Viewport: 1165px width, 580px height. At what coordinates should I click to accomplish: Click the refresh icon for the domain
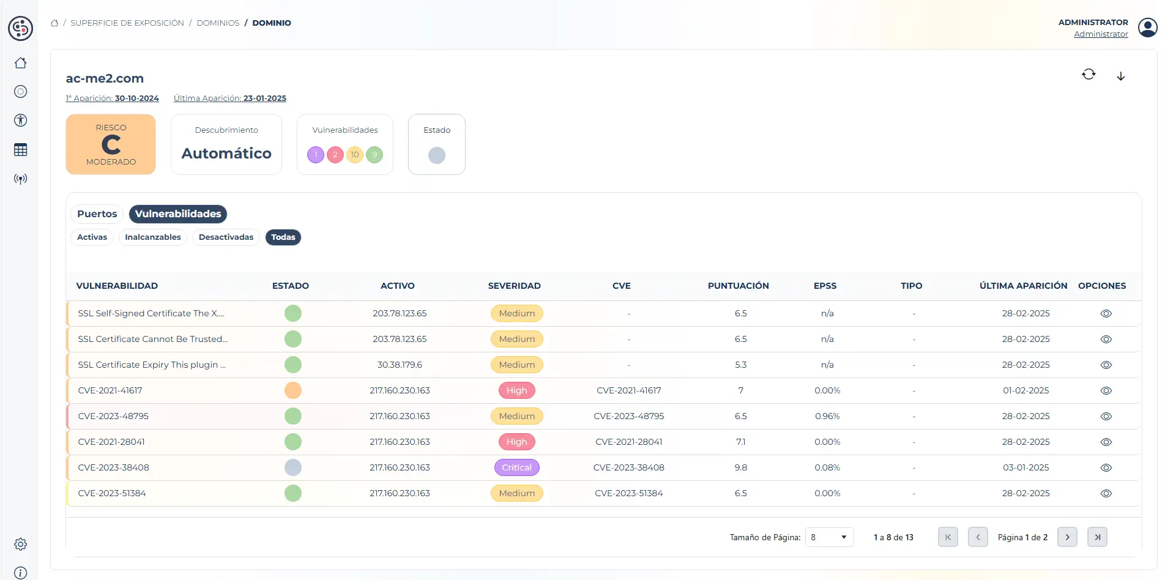(1089, 75)
